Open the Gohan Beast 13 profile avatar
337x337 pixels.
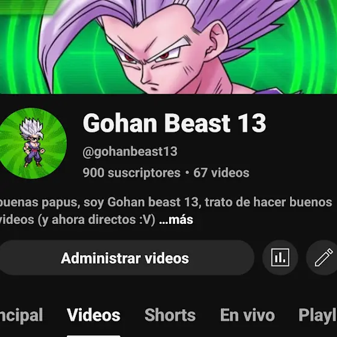point(32,143)
